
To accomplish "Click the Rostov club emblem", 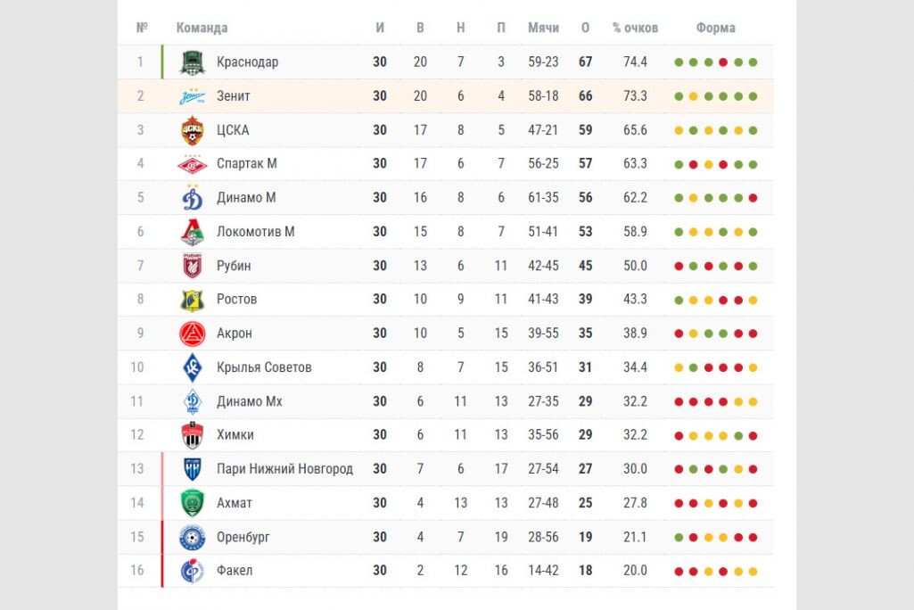I will 193,300.
